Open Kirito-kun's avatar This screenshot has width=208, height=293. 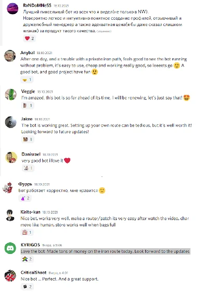tap(10, 215)
